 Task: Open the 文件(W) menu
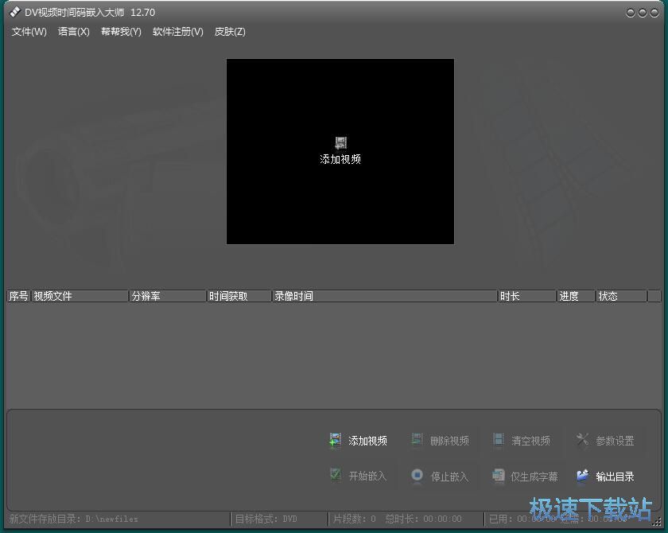pos(29,32)
